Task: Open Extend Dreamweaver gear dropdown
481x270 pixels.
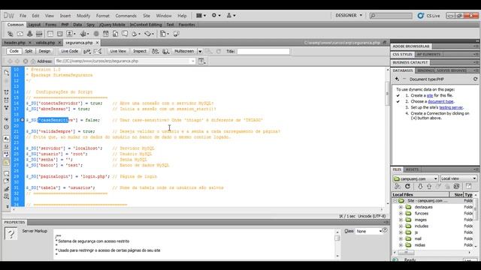Action: click(x=216, y=15)
